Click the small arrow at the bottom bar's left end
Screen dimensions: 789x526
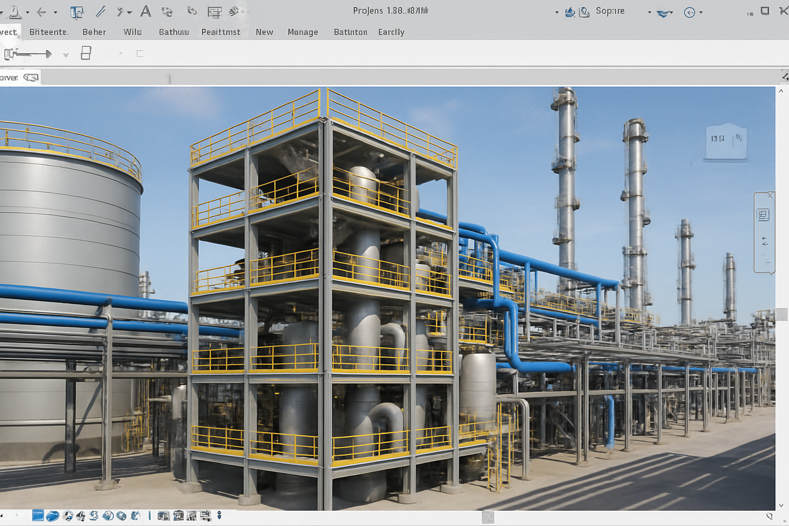coord(2,515)
